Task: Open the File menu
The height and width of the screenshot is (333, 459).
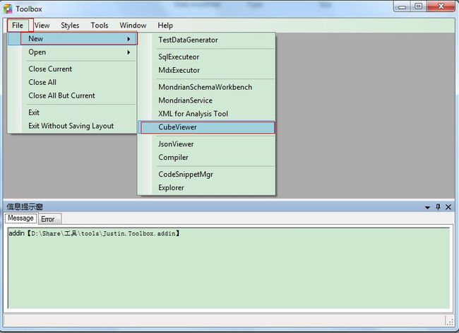Action: [18, 25]
